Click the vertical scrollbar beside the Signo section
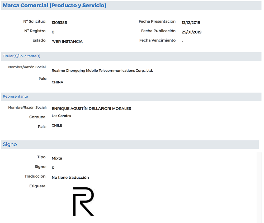Image resolution: width=264 pixels, height=223 pixels. 259,188
